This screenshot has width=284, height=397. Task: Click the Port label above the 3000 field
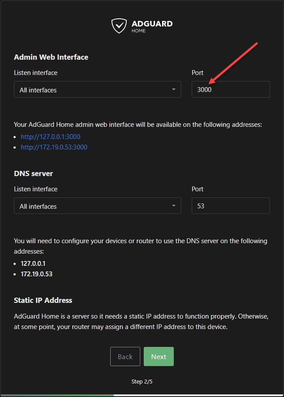(197, 73)
